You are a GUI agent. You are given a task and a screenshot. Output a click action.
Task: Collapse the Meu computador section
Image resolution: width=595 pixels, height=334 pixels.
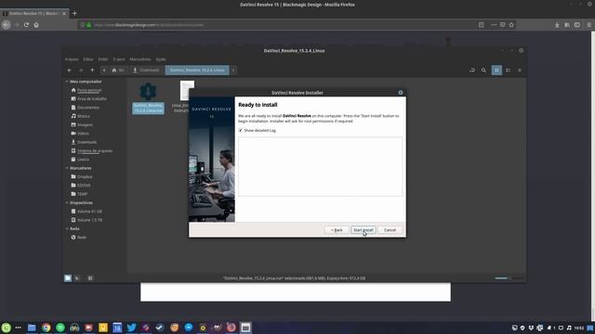click(x=67, y=82)
